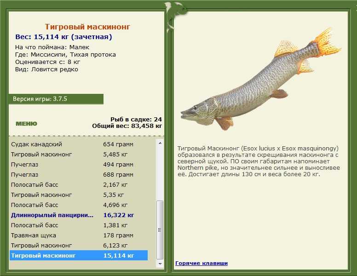Click the Рыб в садке: 24 text
This screenshot has height=276, width=357.
click(x=136, y=119)
